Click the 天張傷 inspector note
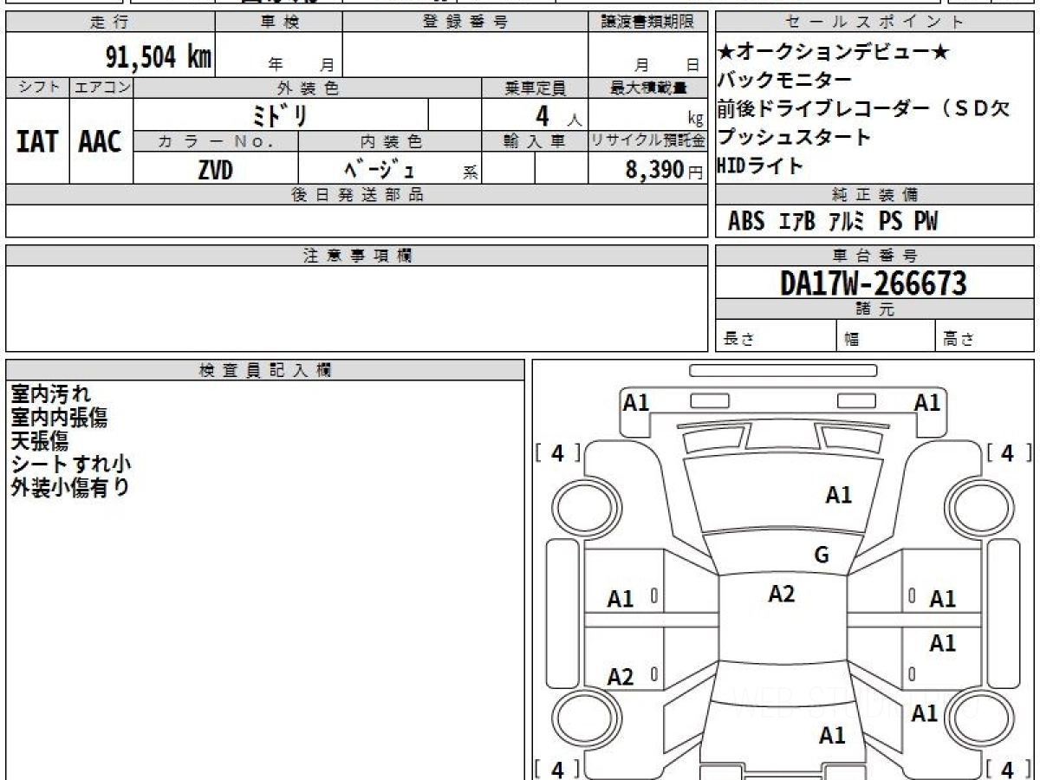Screen dimensions: 1040x780 click(39, 442)
